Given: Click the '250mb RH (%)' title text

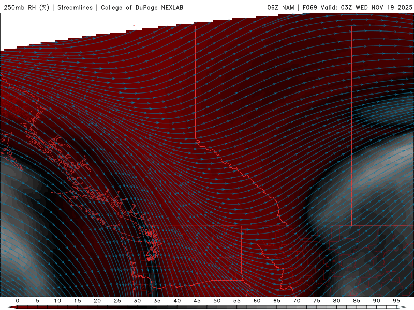Looking at the screenshot, I should point(27,7).
